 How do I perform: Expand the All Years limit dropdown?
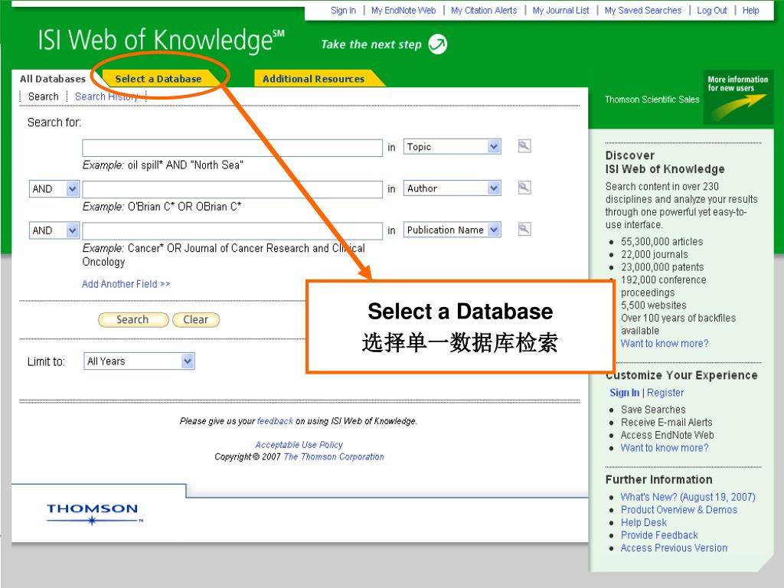tap(139, 361)
